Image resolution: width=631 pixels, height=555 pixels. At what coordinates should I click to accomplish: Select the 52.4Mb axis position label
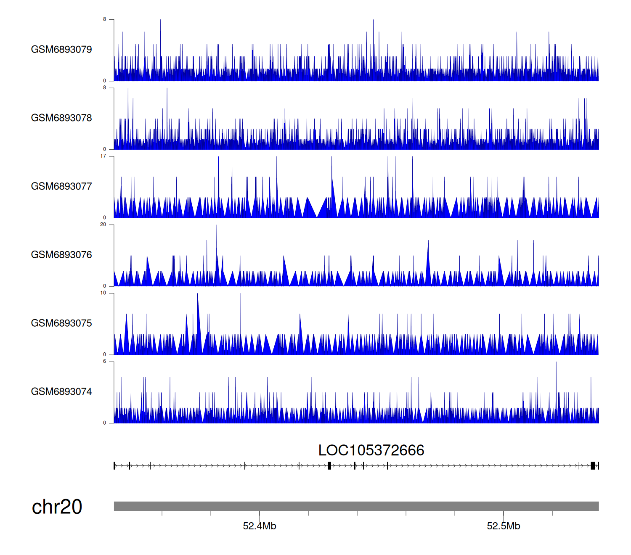click(x=260, y=526)
